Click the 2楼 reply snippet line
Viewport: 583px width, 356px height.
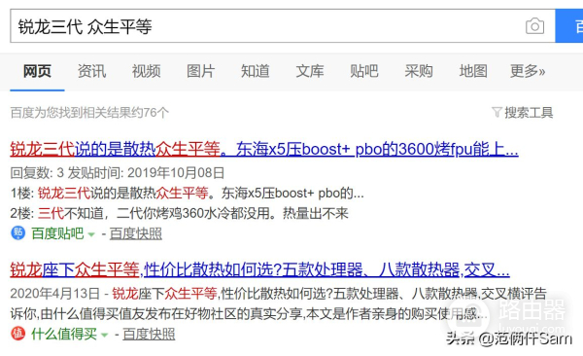point(179,213)
